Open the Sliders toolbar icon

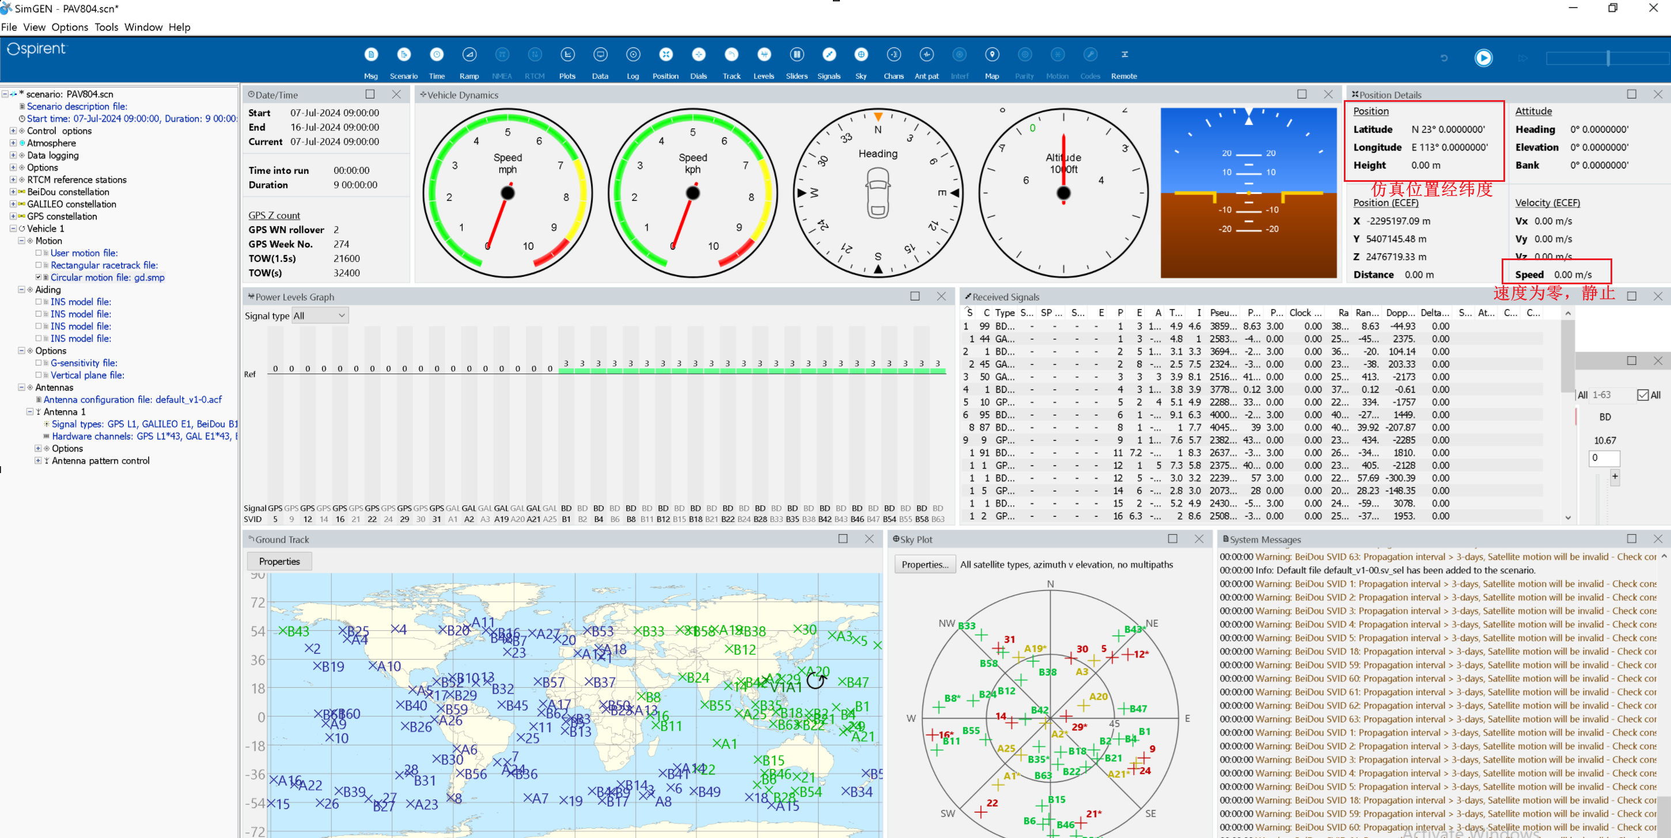point(796,55)
